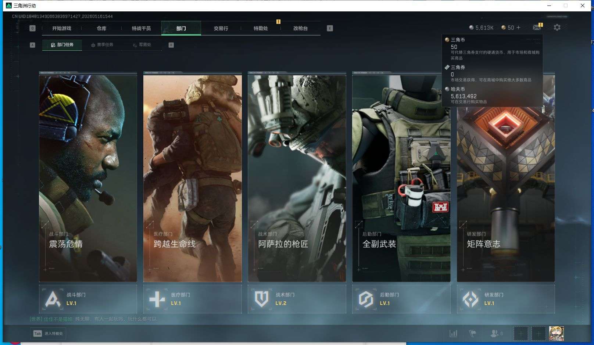Click the 50 三角币 coin balance
This screenshot has width=594, height=345.
point(508,28)
